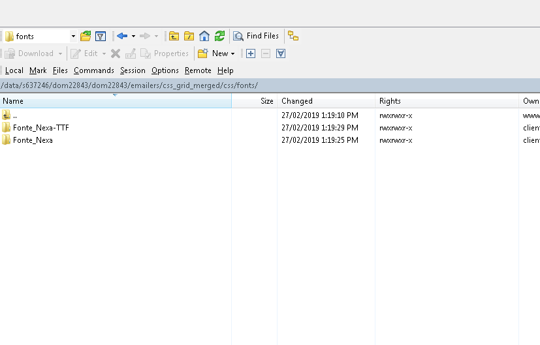Open the Commands menu
Image resolution: width=540 pixels, height=345 pixels.
[93, 70]
